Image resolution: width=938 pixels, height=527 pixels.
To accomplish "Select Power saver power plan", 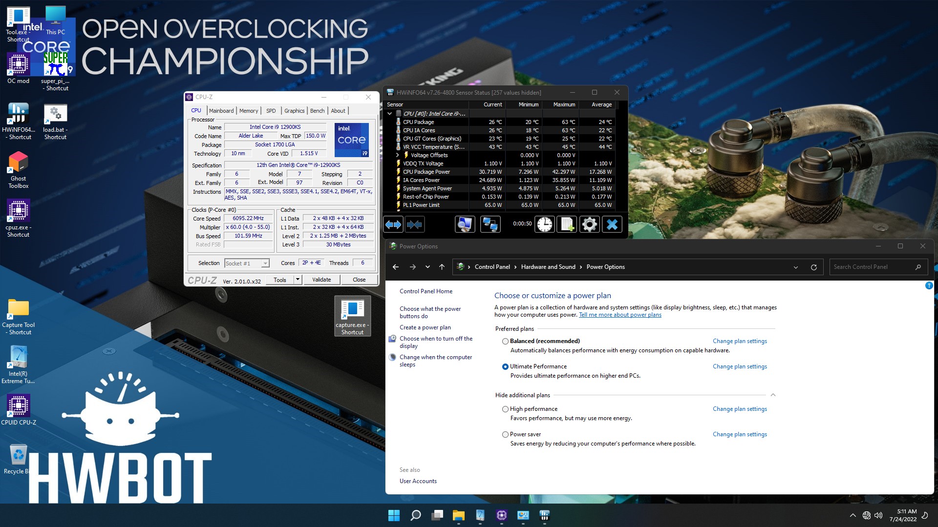I will 505,434.
